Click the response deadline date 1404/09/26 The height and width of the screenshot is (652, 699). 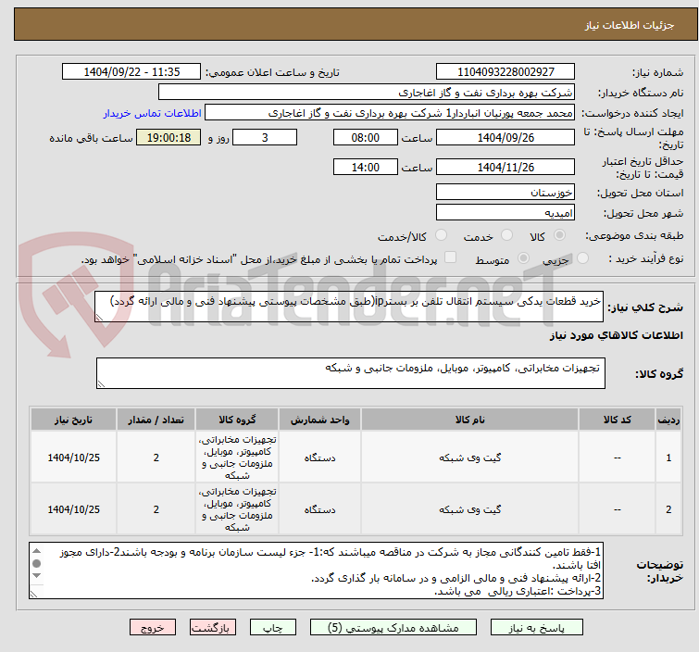tap(506, 137)
